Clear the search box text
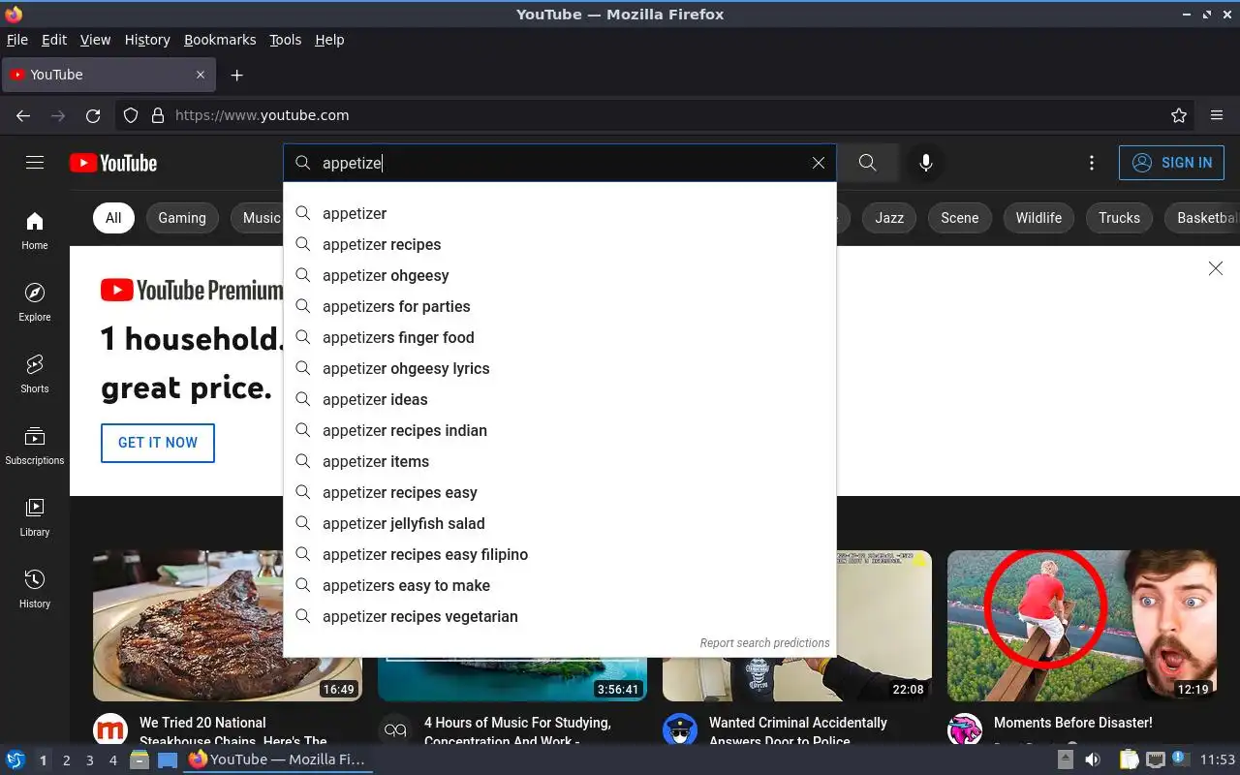Viewport: 1240px width, 775px height. click(x=819, y=163)
